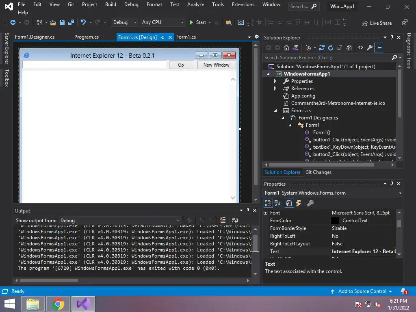
Task: Open the Build menu
Action: (x=110, y=4)
